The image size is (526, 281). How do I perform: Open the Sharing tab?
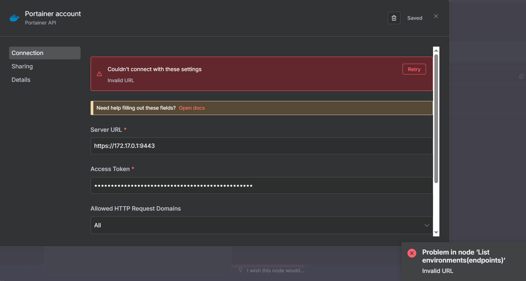(22, 66)
